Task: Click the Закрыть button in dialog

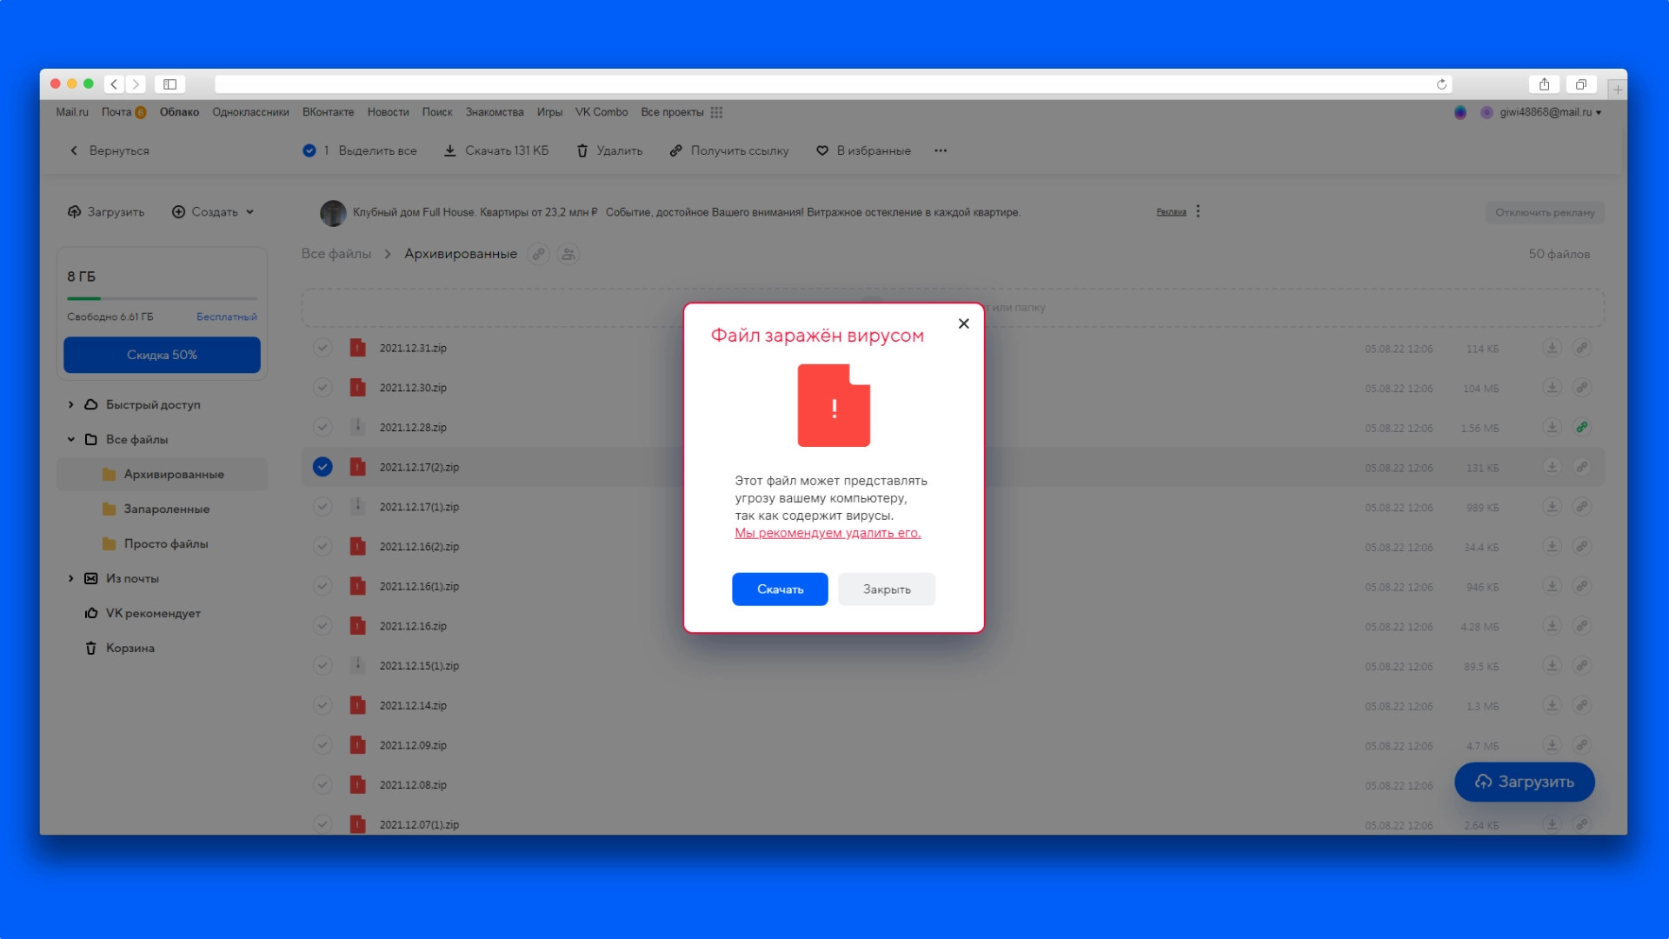Action: tap(887, 589)
